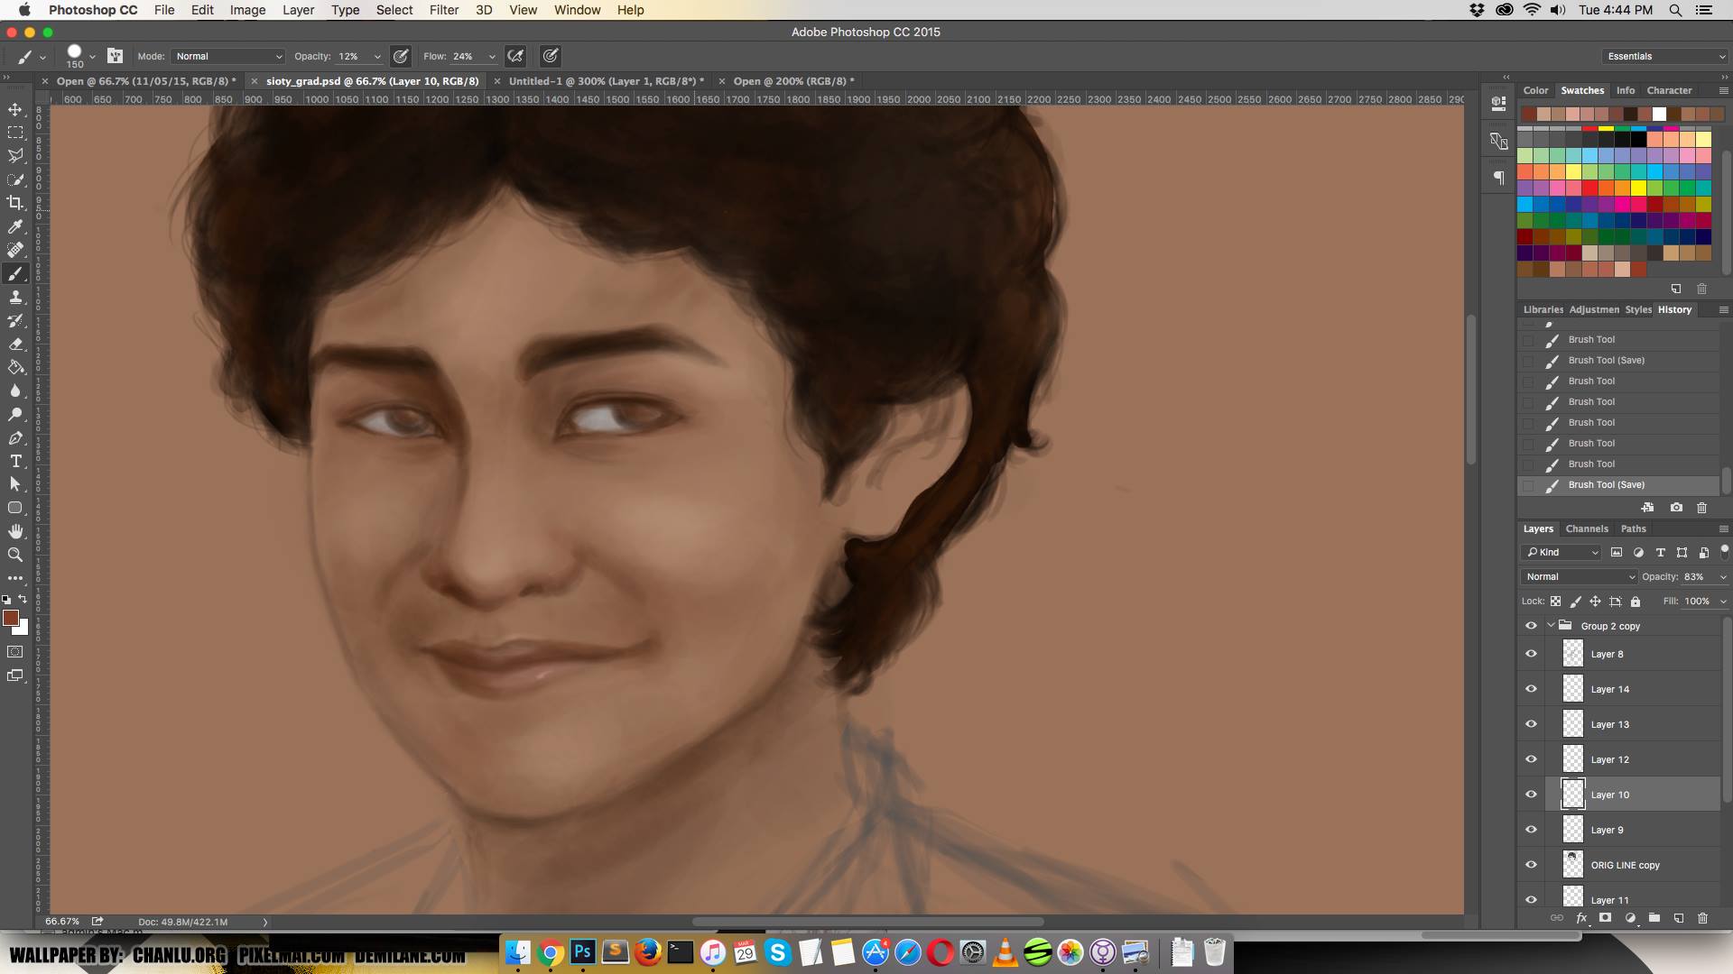
Task: Delete layer trash icon in Layers panel
Action: pos(1703,918)
